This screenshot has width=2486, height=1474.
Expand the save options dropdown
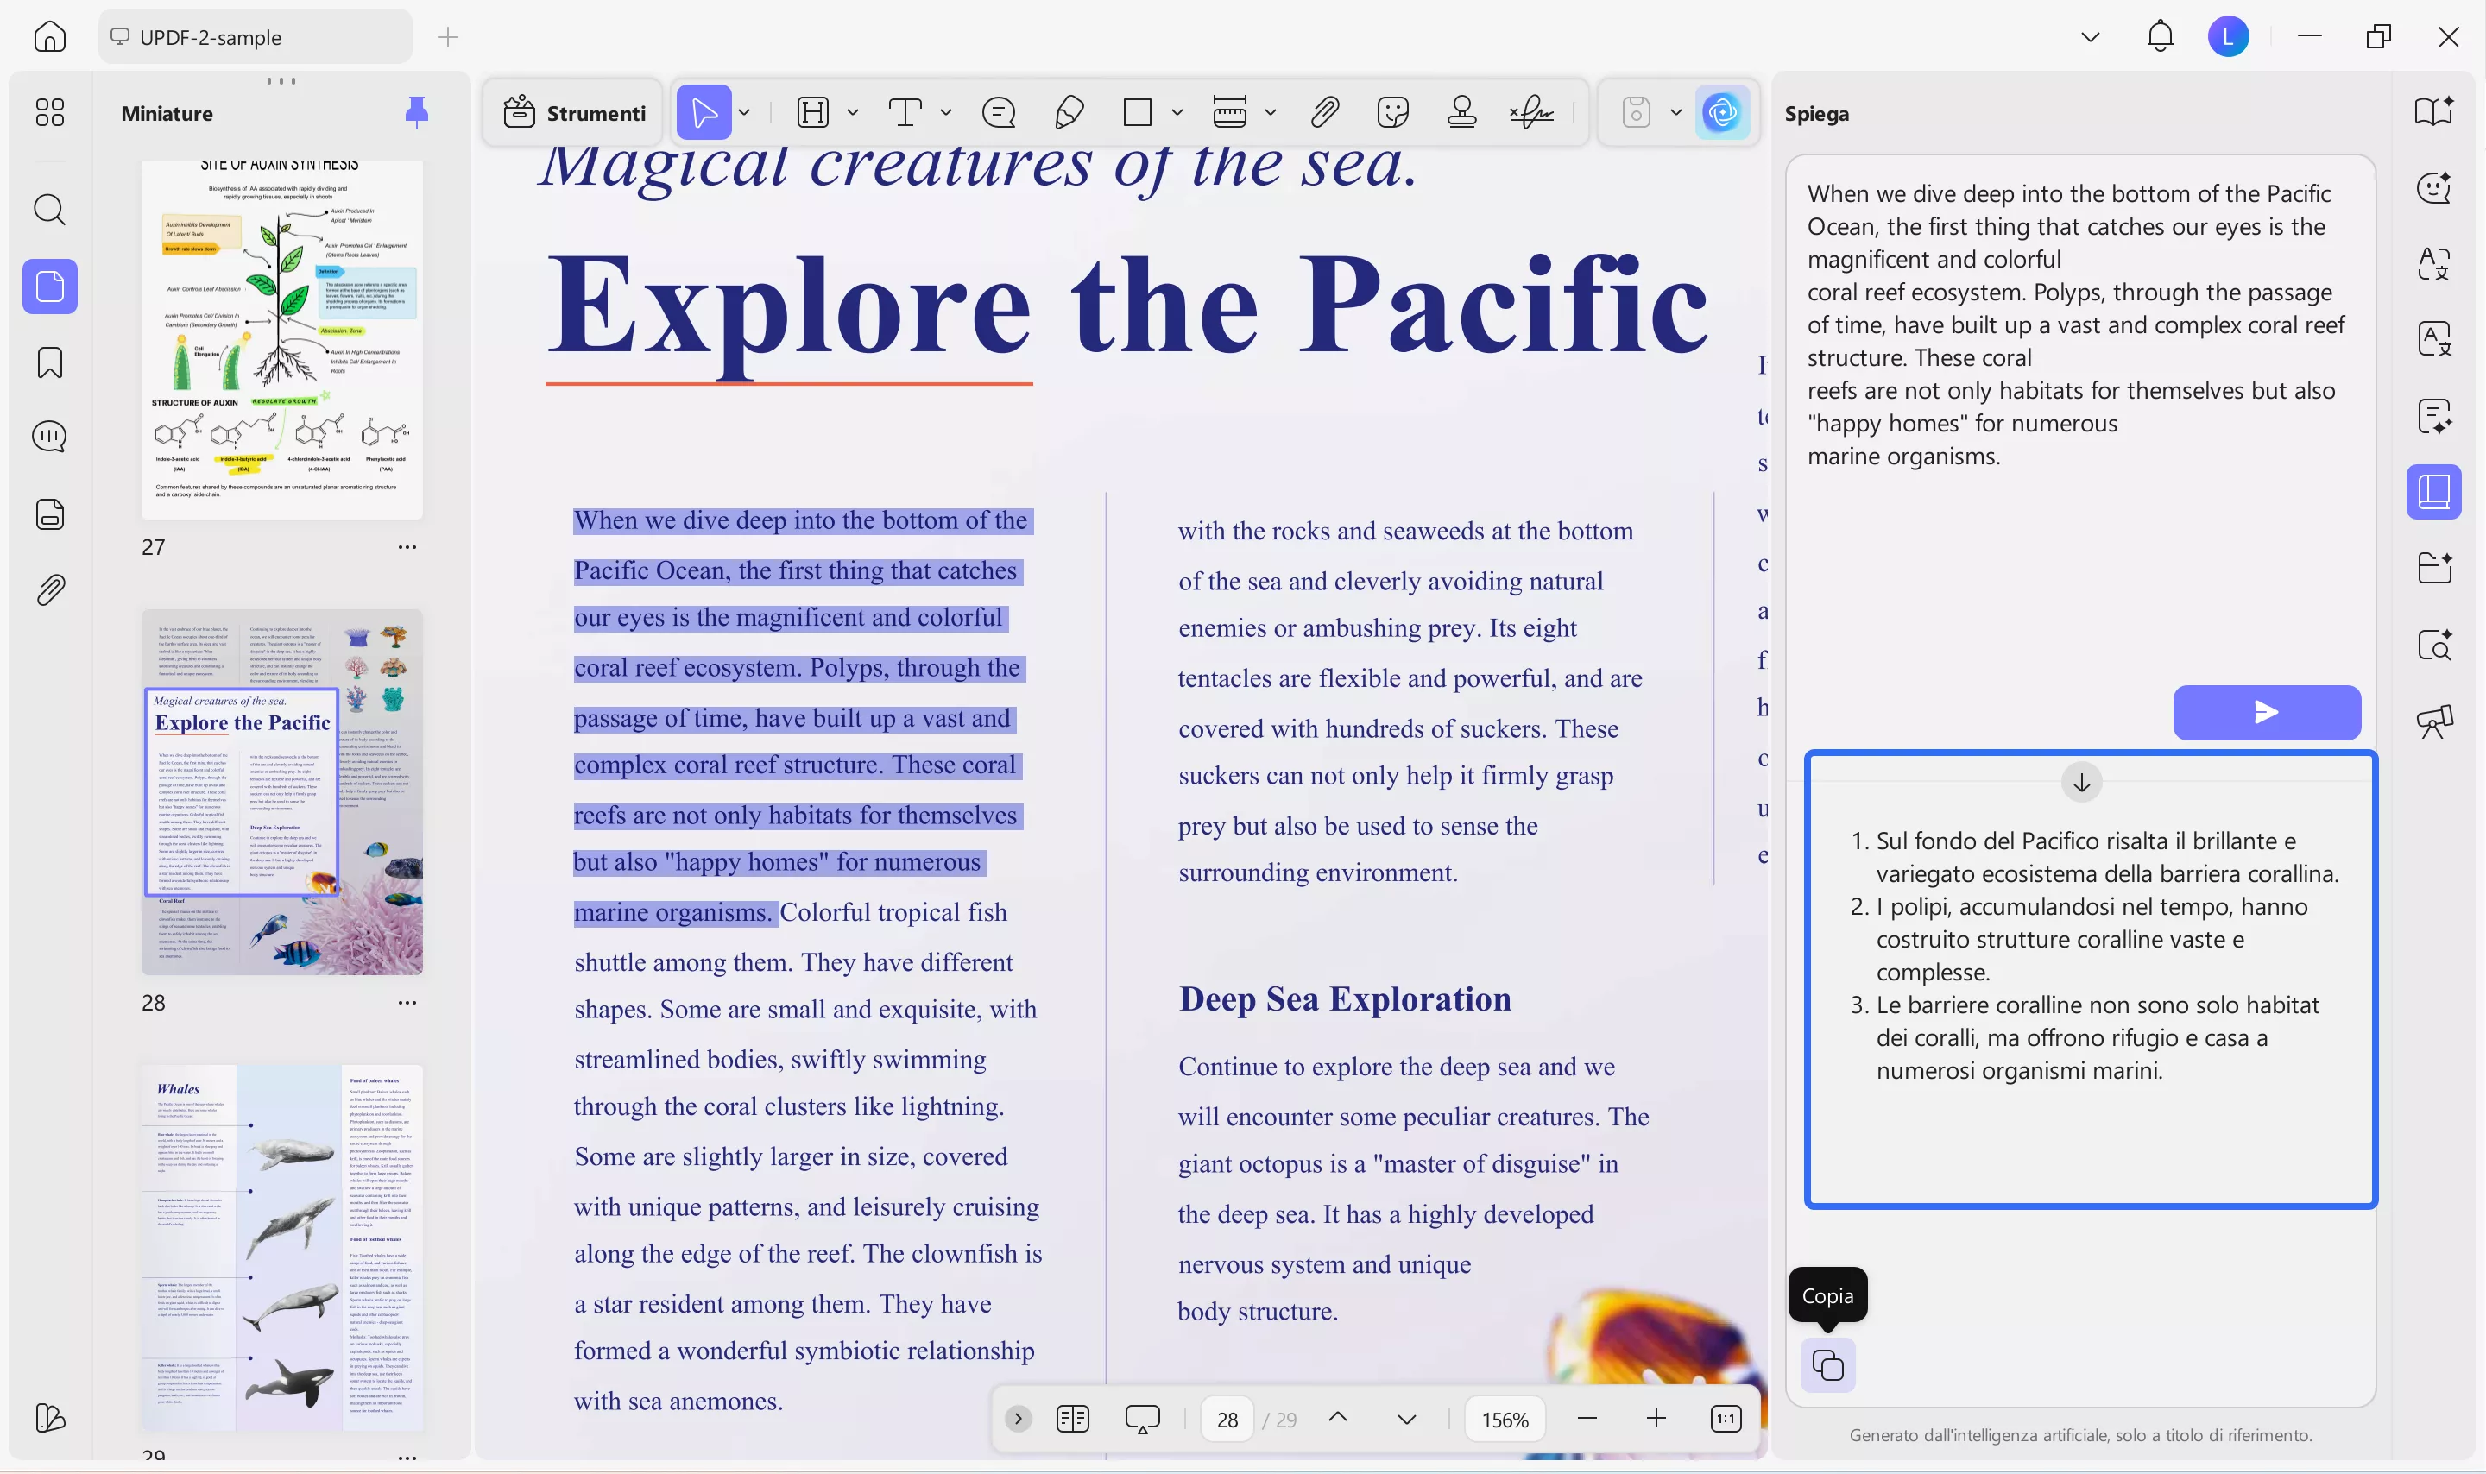1675,112
